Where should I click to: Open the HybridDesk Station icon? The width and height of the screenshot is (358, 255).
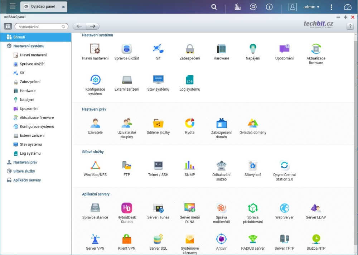[127, 208]
